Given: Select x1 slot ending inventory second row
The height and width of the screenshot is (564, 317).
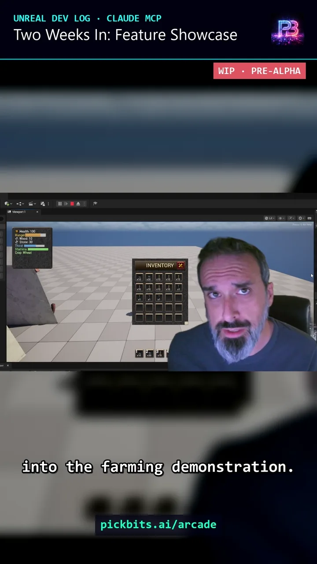Looking at the screenshot, I should 178,287.
